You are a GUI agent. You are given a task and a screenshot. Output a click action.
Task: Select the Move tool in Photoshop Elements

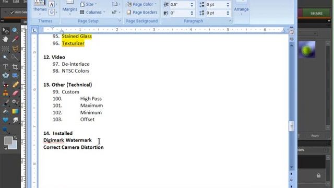coord(6,31)
